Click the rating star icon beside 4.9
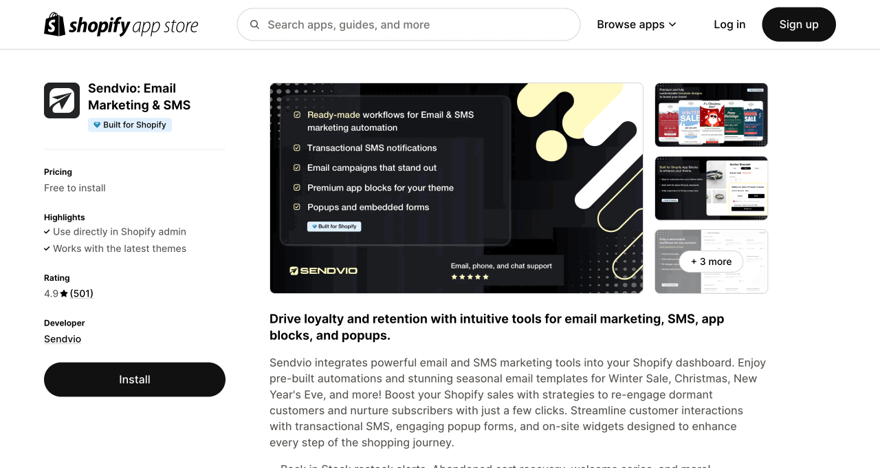 click(64, 294)
